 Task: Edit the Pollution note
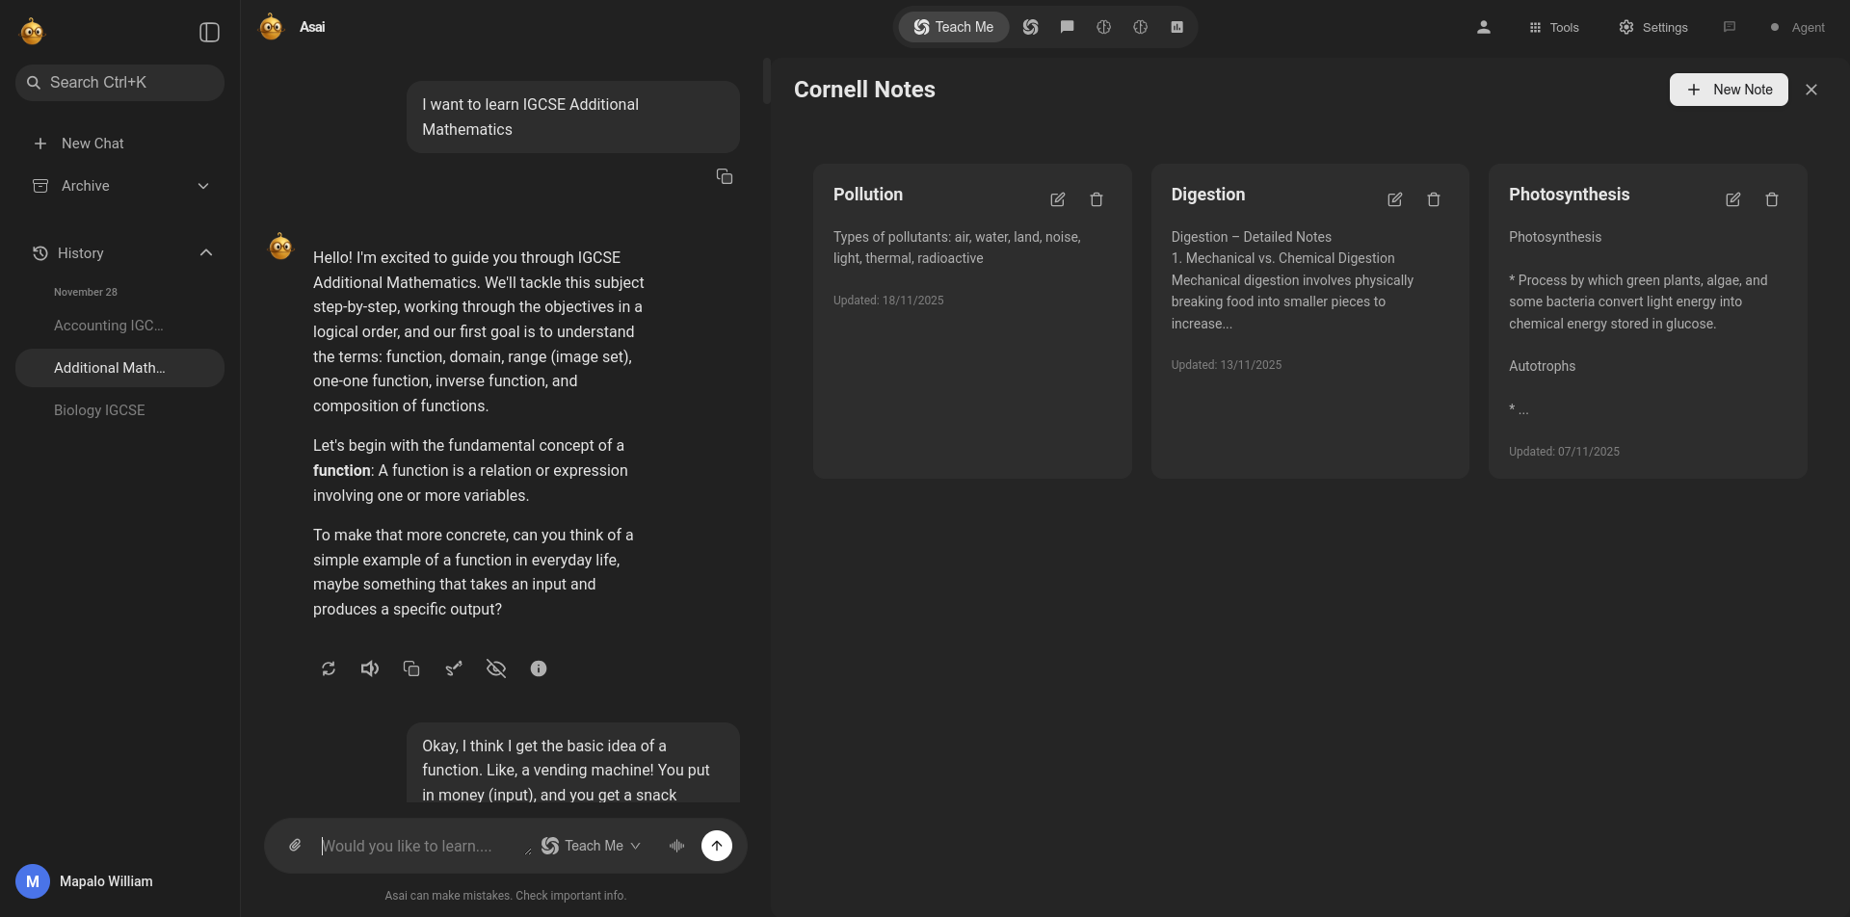click(1057, 199)
